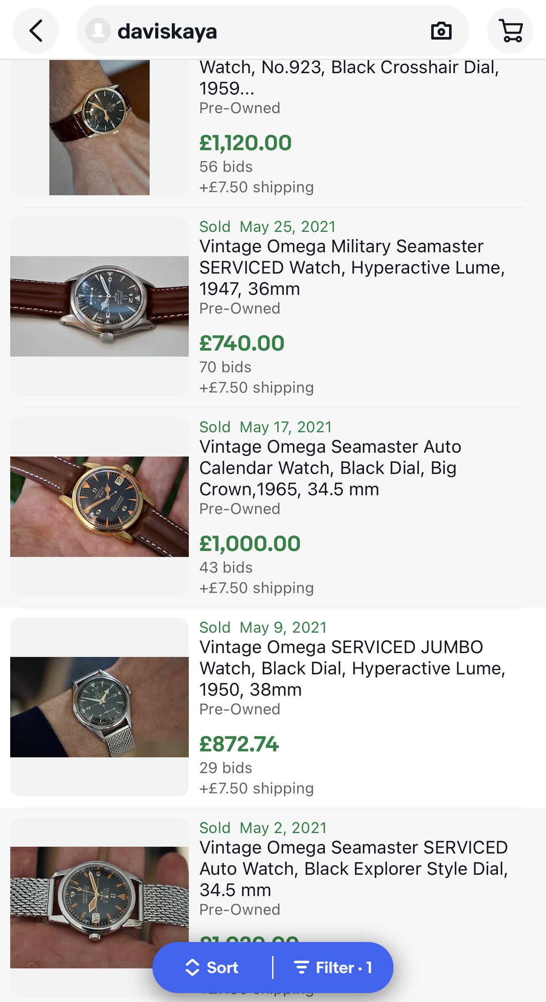
Task: Tap the seller profile avatar icon
Action: click(x=98, y=31)
